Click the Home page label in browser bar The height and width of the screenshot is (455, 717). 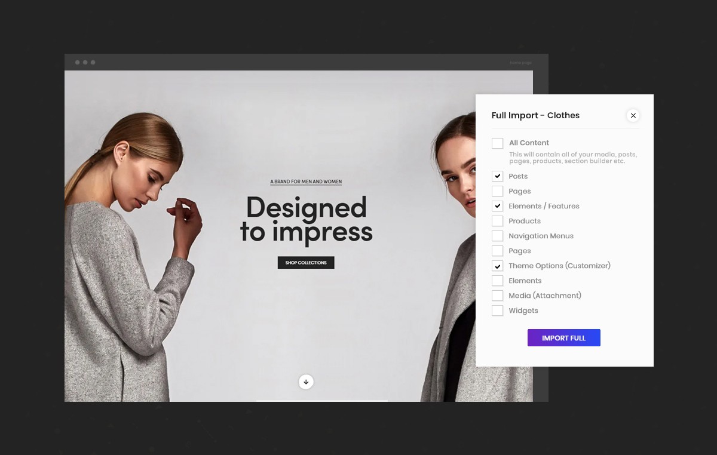(520, 63)
